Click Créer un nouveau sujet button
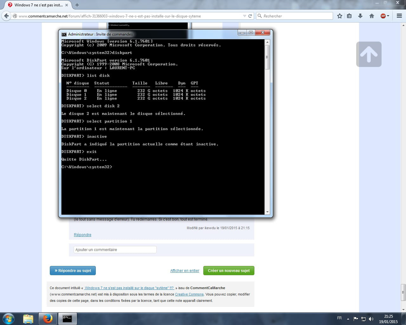 229,271
